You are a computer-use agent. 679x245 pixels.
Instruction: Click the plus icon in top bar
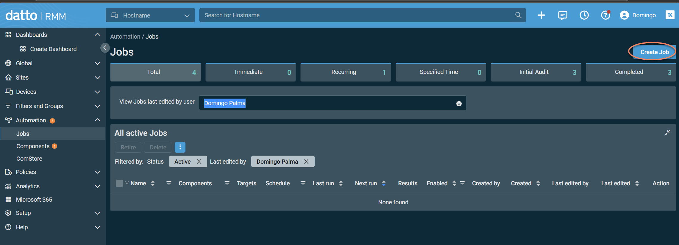[541, 15]
